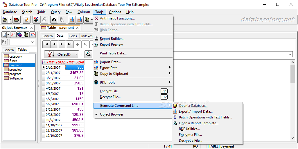This screenshot has height=149, width=298.
Task: Toggle the Object Browser checked menu item
Action: tap(133, 114)
